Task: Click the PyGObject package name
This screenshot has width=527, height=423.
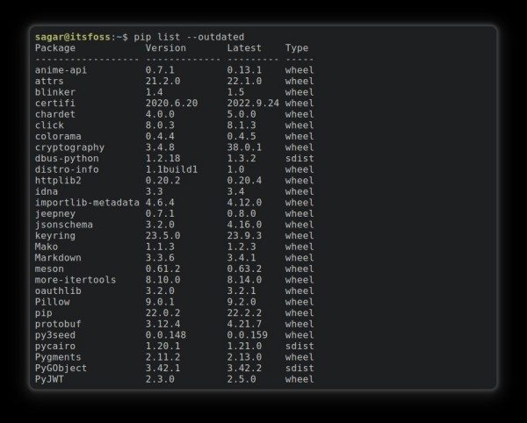Action: [61, 368]
